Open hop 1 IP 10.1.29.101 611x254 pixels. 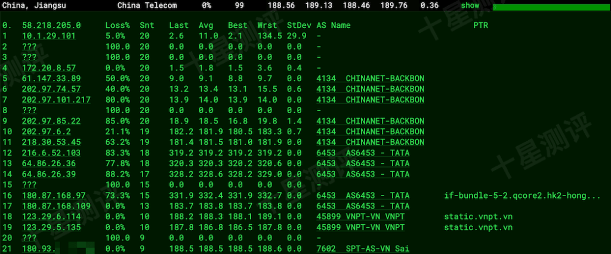[x=49, y=36]
